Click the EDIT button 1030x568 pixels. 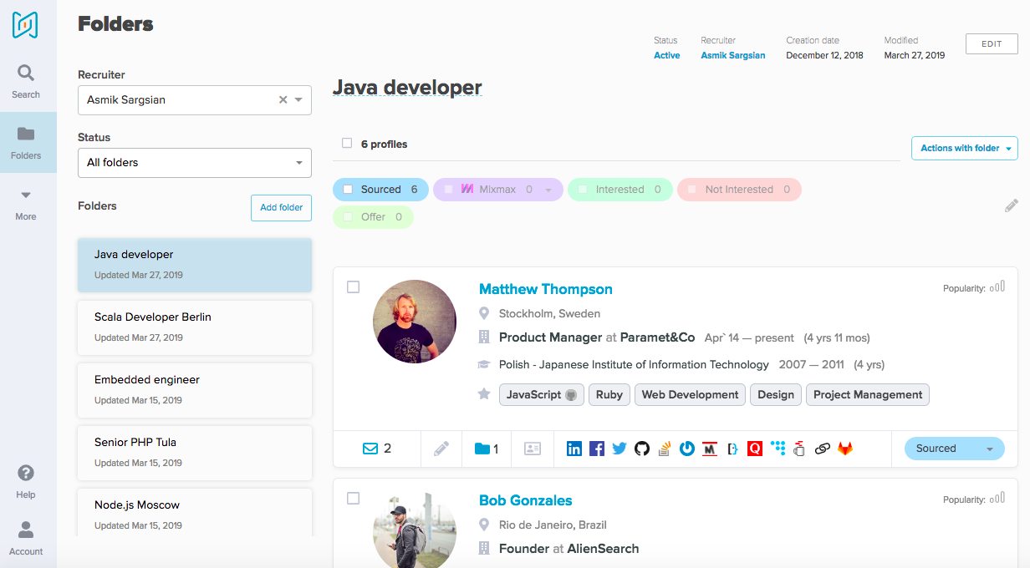tap(991, 44)
